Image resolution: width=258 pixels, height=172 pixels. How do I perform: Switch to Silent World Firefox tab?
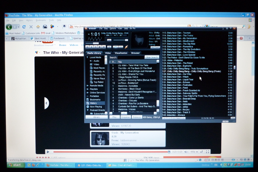(x=40, y=39)
